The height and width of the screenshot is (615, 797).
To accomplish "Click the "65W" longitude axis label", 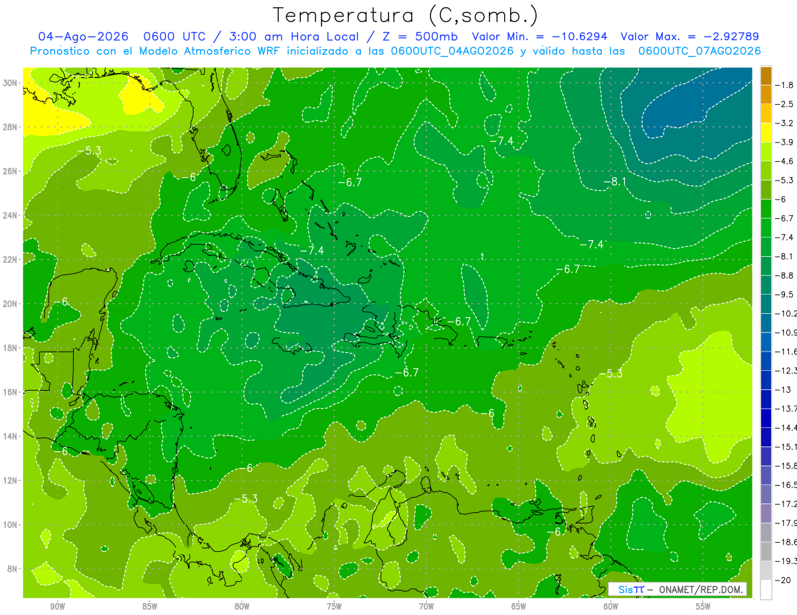I will (519, 606).
